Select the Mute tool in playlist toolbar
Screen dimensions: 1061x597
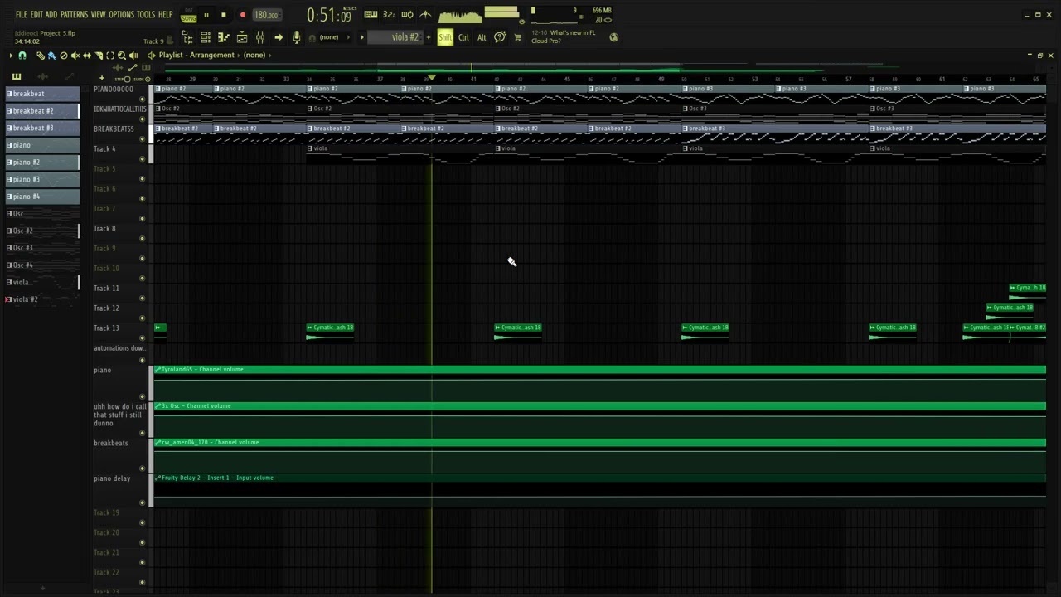(x=75, y=56)
